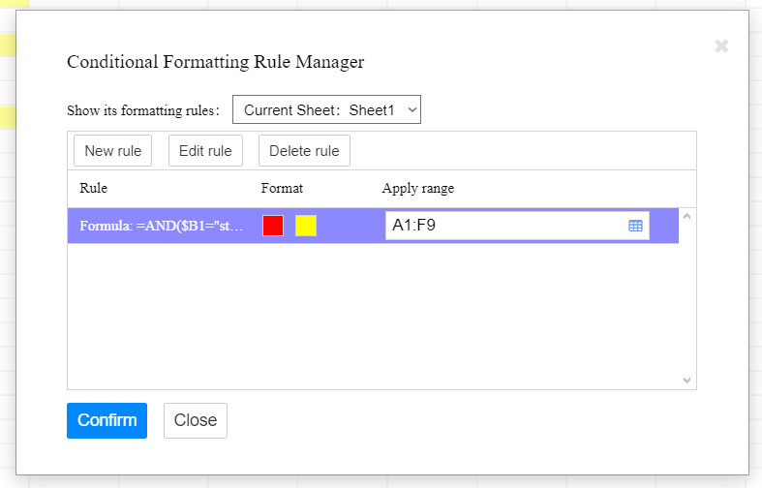Open the range selector grid icon
The image size is (762, 488).
point(636,226)
